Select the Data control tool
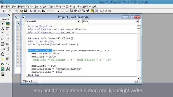The width and height of the screenshot is (173, 97). [8, 69]
